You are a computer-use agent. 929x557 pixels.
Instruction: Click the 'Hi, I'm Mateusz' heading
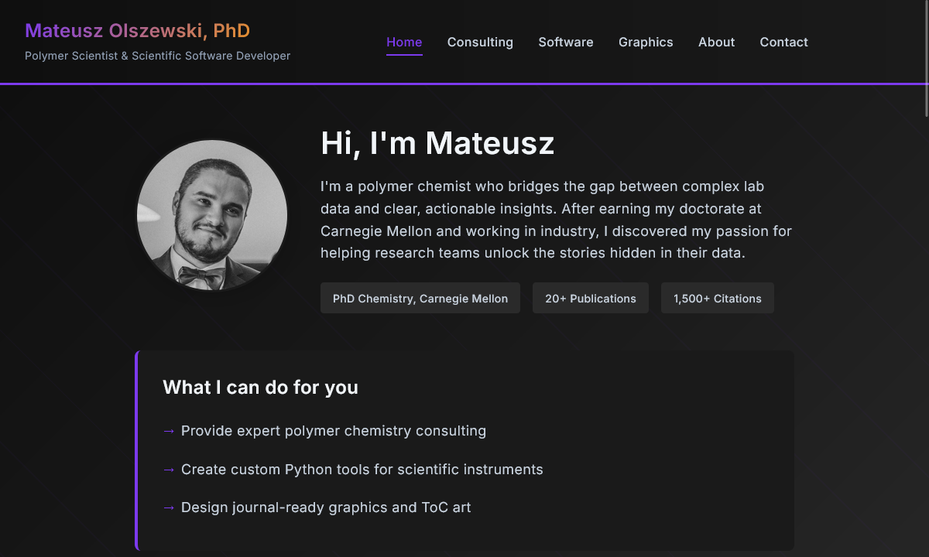click(437, 143)
